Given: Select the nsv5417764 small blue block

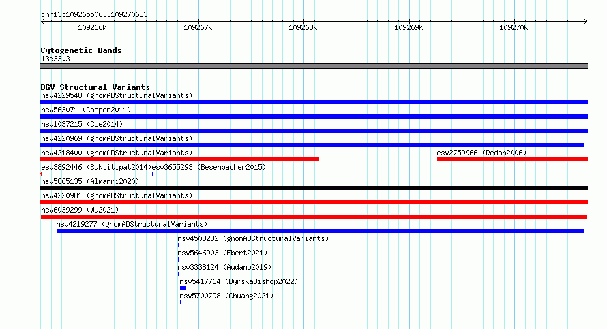Looking at the screenshot, I should pyautogui.click(x=183, y=288).
